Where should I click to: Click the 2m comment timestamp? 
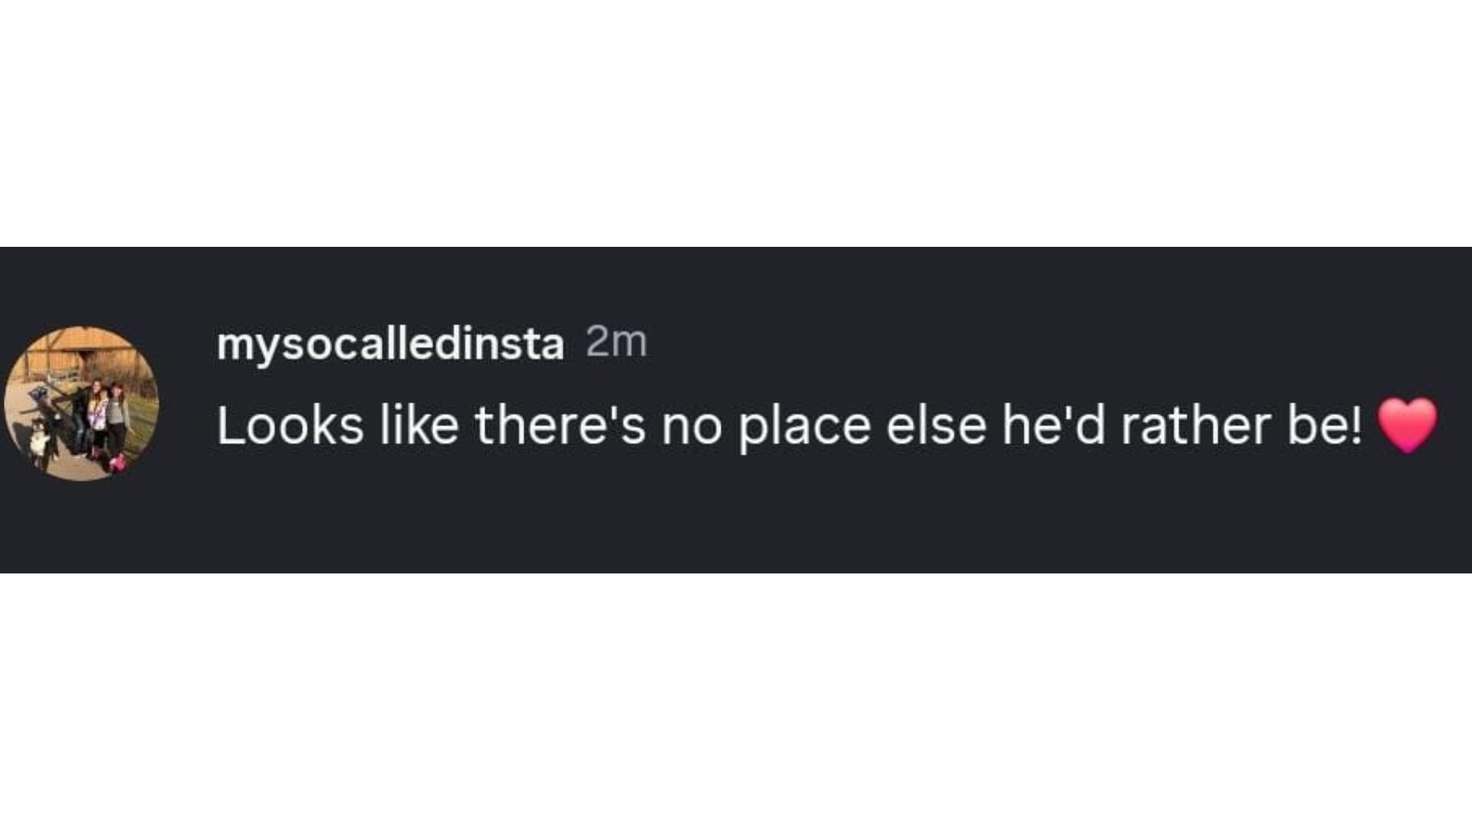tap(616, 342)
